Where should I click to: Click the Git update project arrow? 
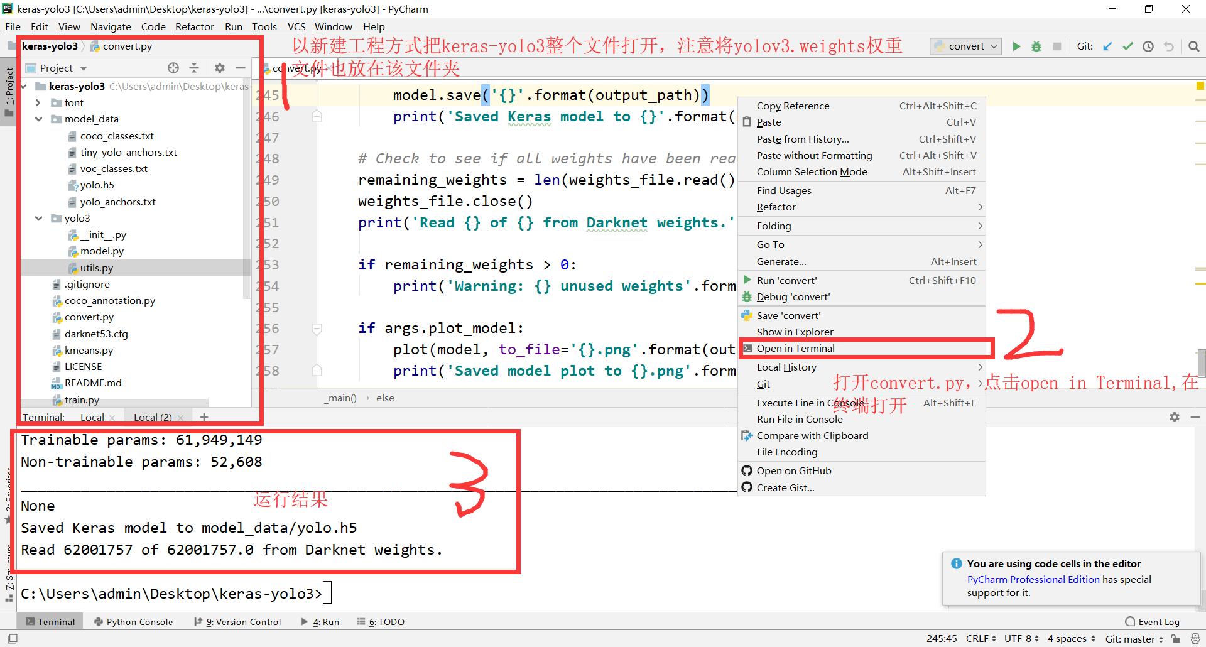point(1107,46)
